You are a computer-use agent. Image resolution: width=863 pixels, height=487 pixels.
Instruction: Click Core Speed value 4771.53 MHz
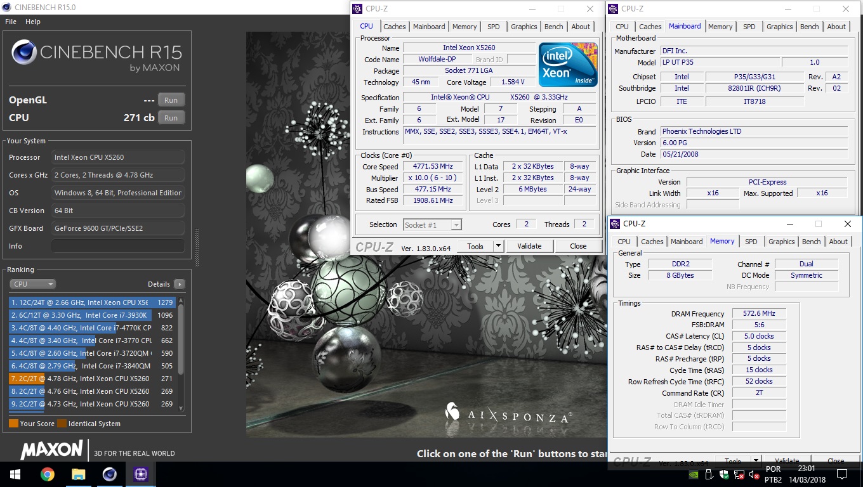point(434,167)
